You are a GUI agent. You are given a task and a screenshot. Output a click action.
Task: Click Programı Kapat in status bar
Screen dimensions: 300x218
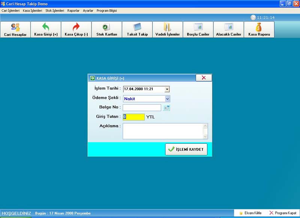(282, 213)
